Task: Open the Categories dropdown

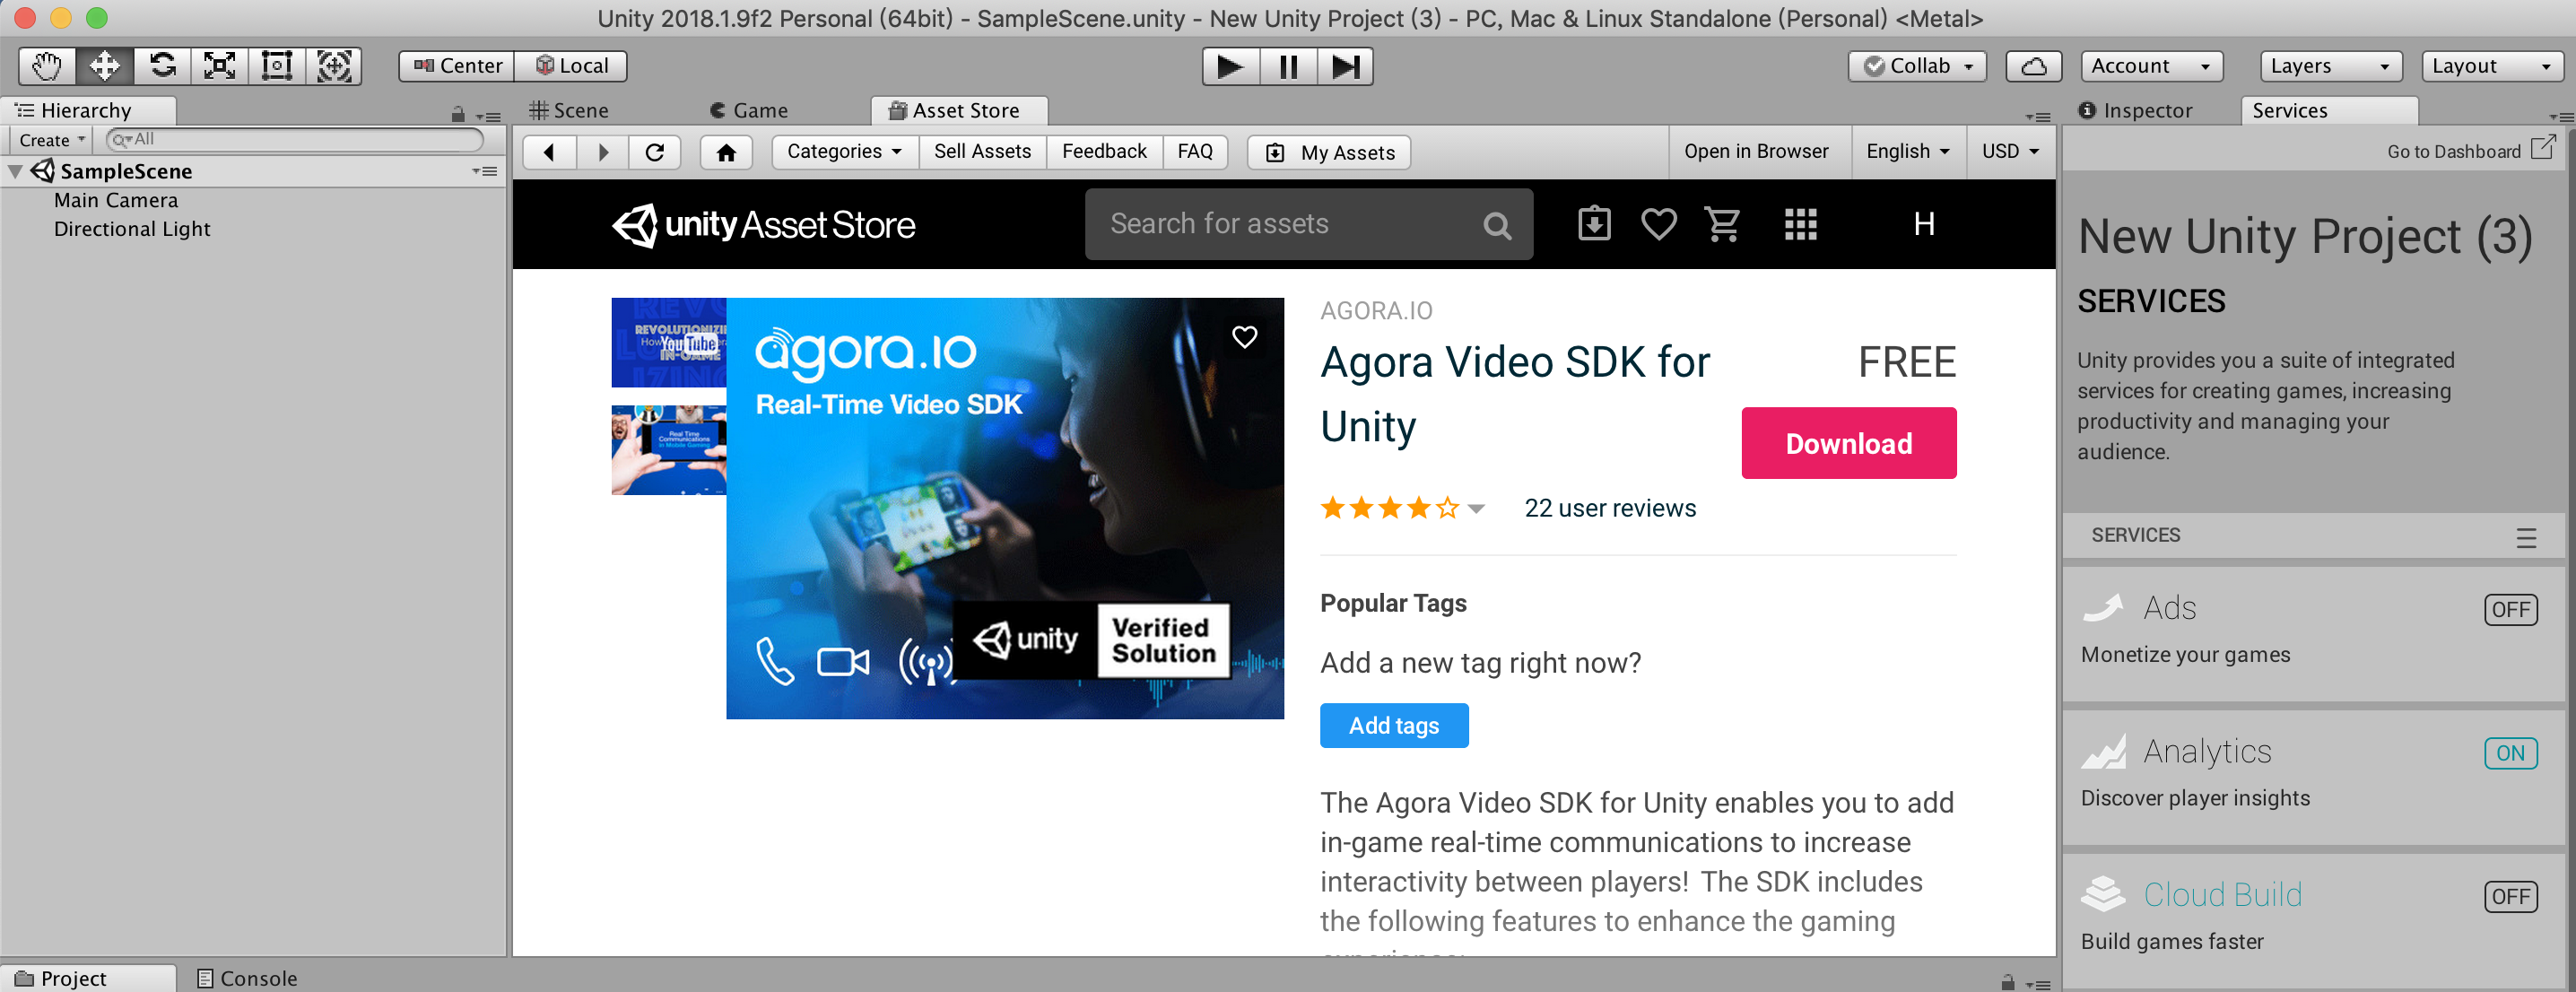Action: tap(844, 152)
